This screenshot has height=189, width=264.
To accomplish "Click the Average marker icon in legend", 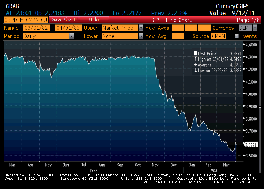I will click(x=195, y=65).
